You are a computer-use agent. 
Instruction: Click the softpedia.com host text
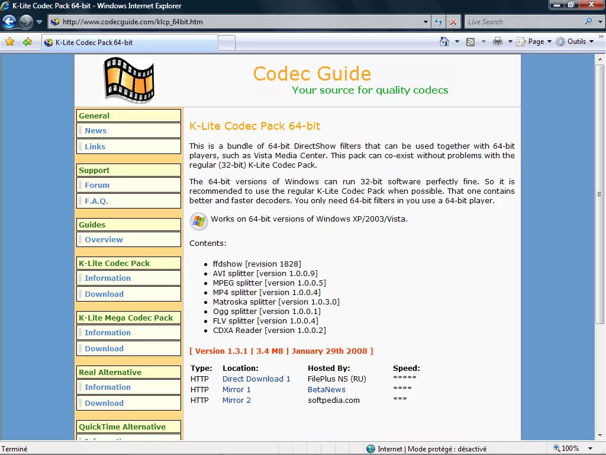pyautogui.click(x=334, y=400)
